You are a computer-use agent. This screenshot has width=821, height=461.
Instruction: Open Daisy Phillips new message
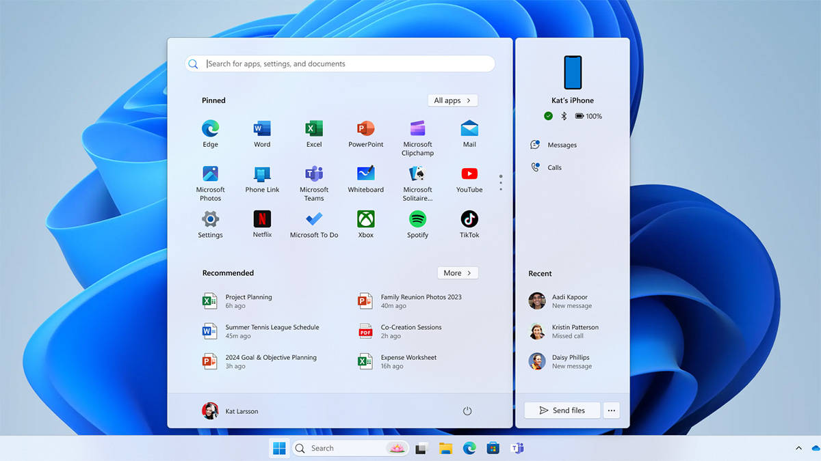pos(560,361)
